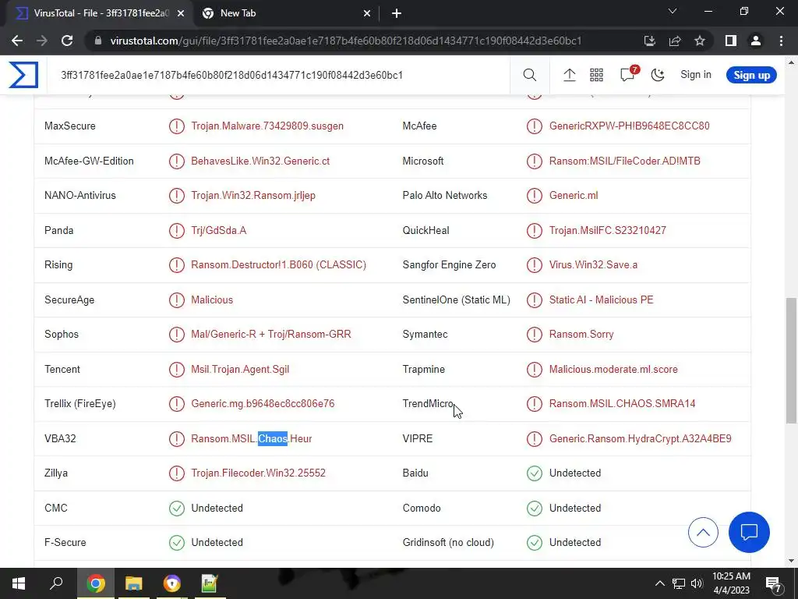This screenshot has width=798, height=599.
Task: Click the Sign in link
Action: [696, 74]
